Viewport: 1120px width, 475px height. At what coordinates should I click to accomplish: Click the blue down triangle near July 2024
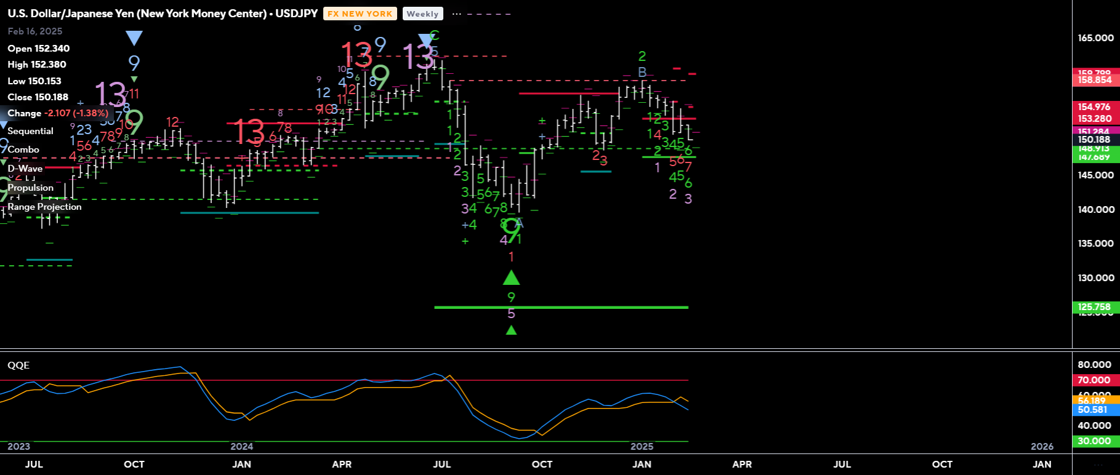425,41
